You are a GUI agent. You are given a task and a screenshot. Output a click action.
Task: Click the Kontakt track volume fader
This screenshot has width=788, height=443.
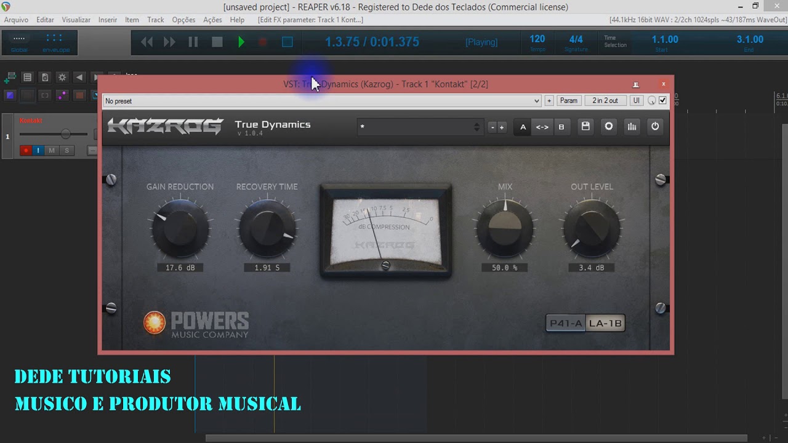(x=65, y=134)
